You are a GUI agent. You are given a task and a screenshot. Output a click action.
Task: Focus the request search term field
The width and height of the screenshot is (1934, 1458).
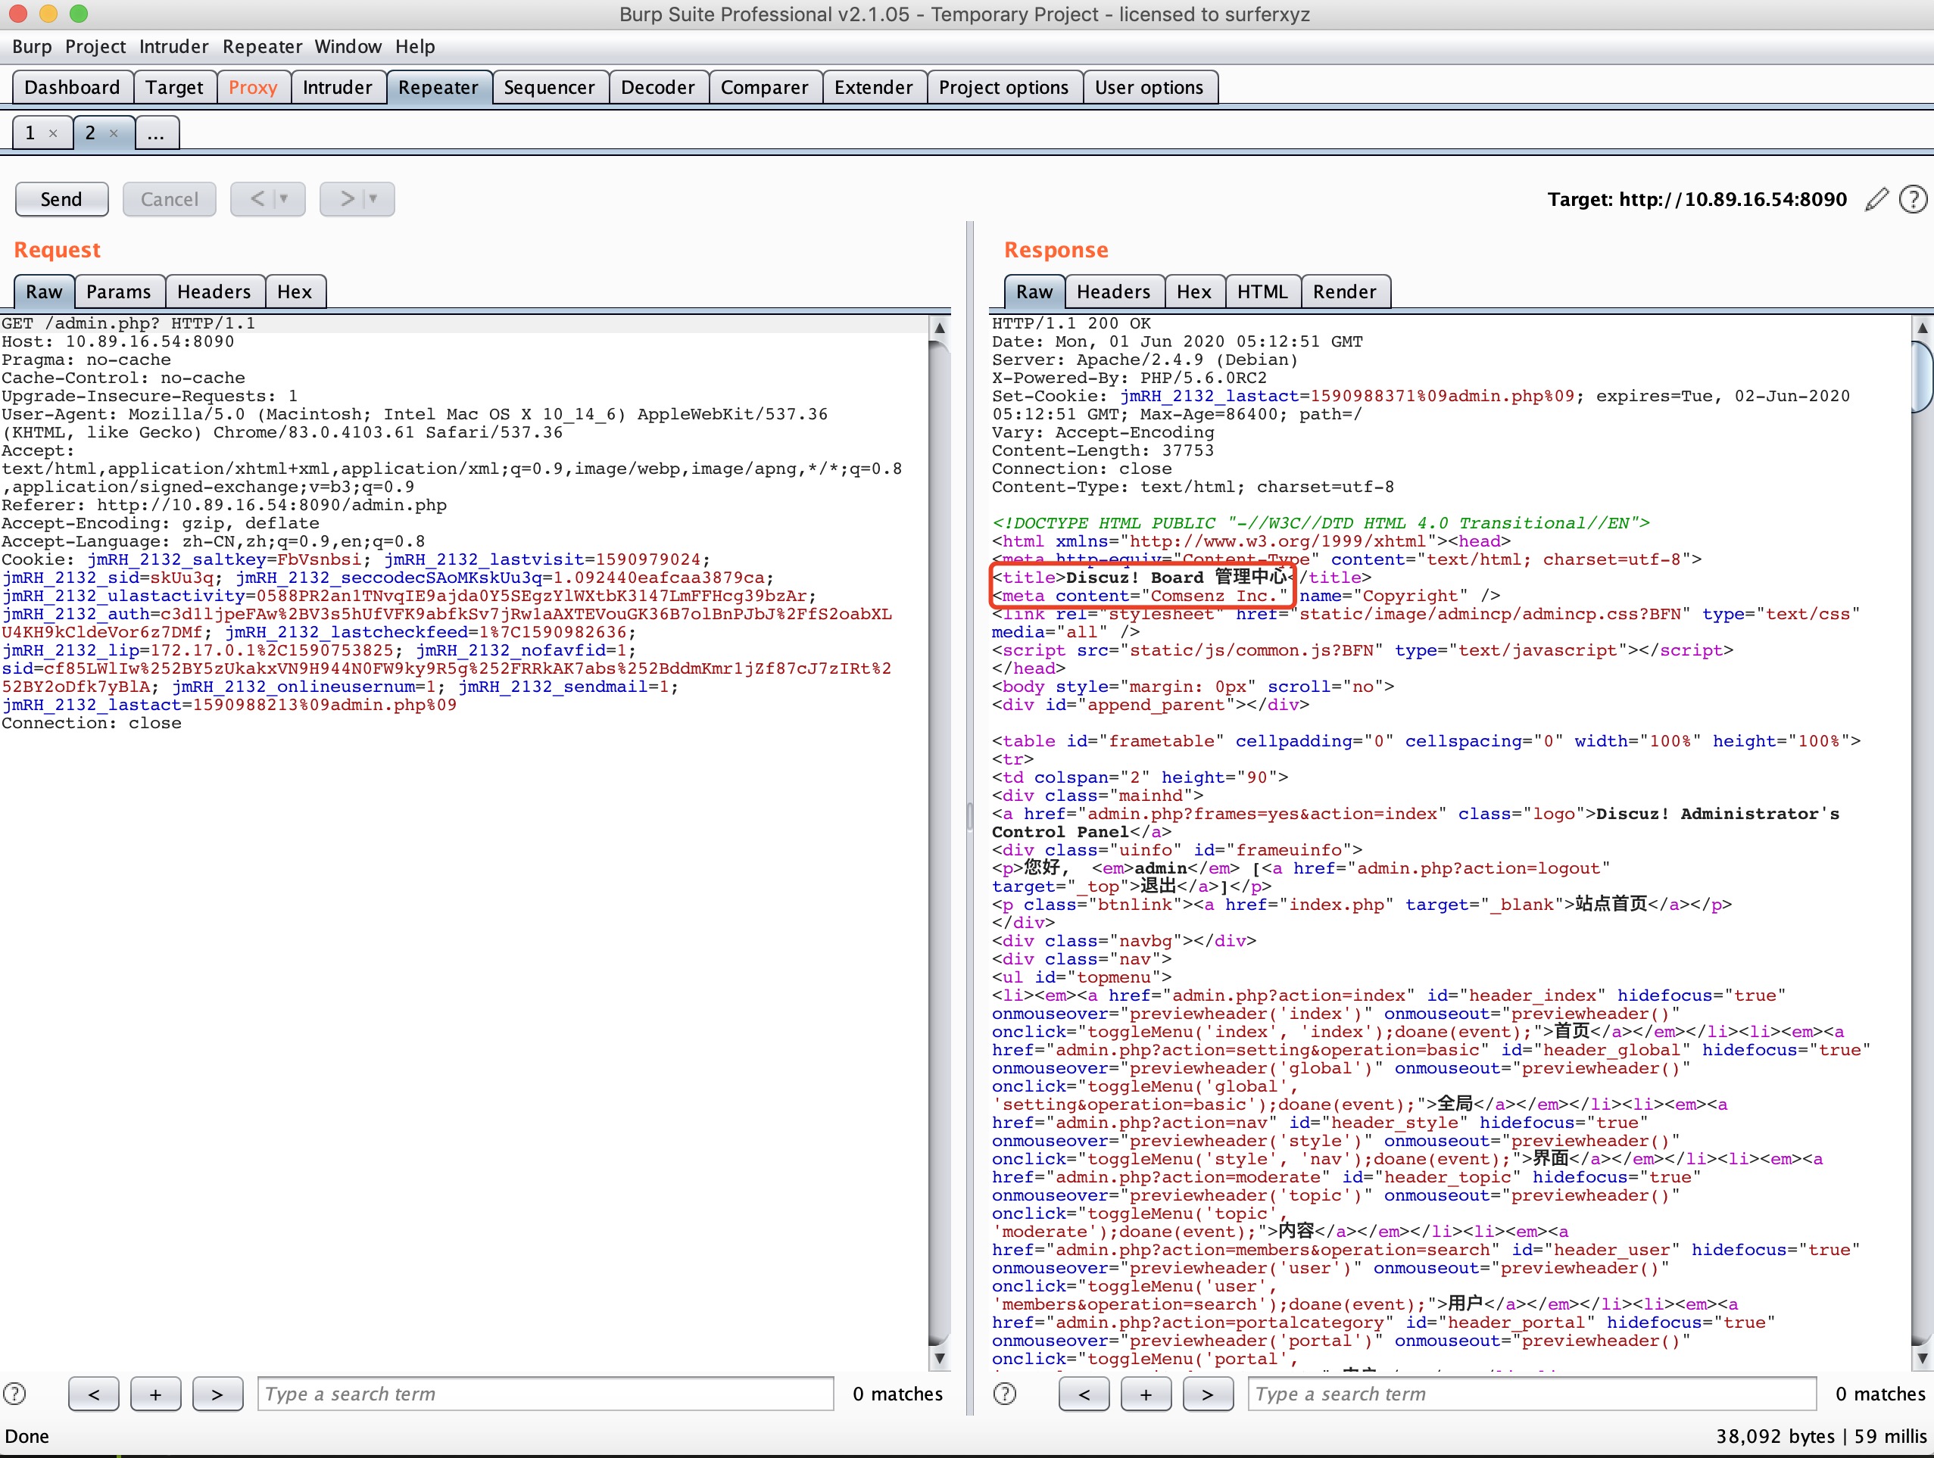pyautogui.click(x=544, y=1394)
